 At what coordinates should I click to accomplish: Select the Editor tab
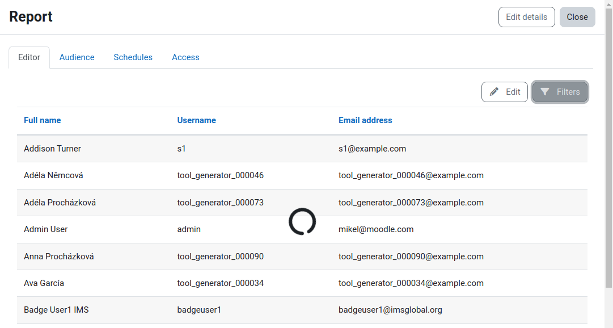(x=29, y=57)
